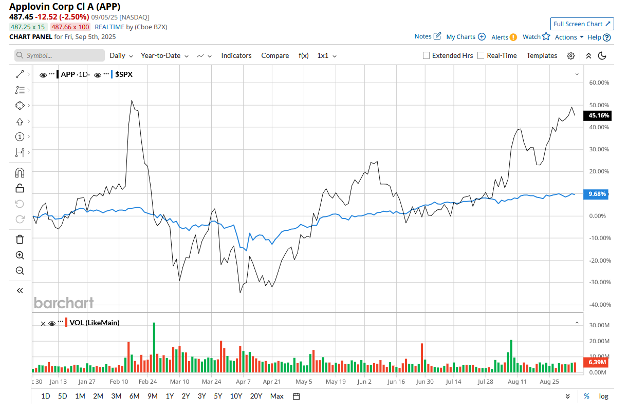The height and width of the screenshot is (416, 628).
Task: Expand the line tools submenu arrow
Action: [x=29, y=74]
